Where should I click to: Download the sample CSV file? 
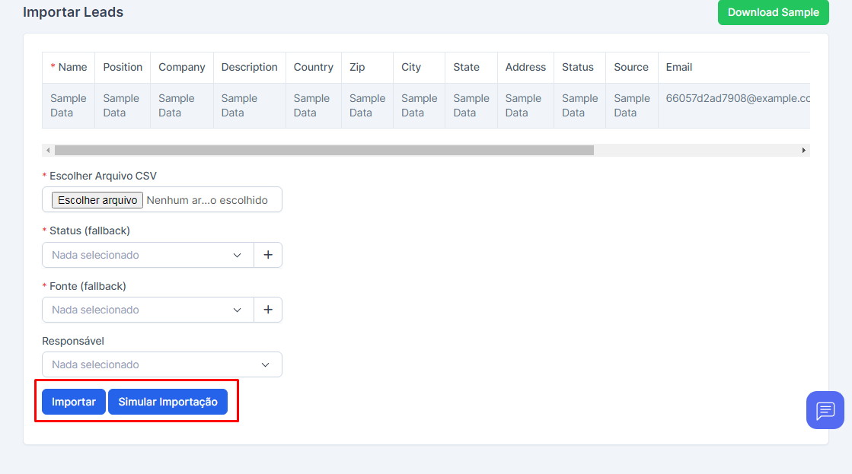[773, 12]
